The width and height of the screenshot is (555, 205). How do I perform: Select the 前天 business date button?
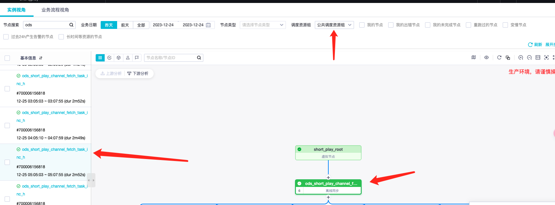tap(125, 25)
